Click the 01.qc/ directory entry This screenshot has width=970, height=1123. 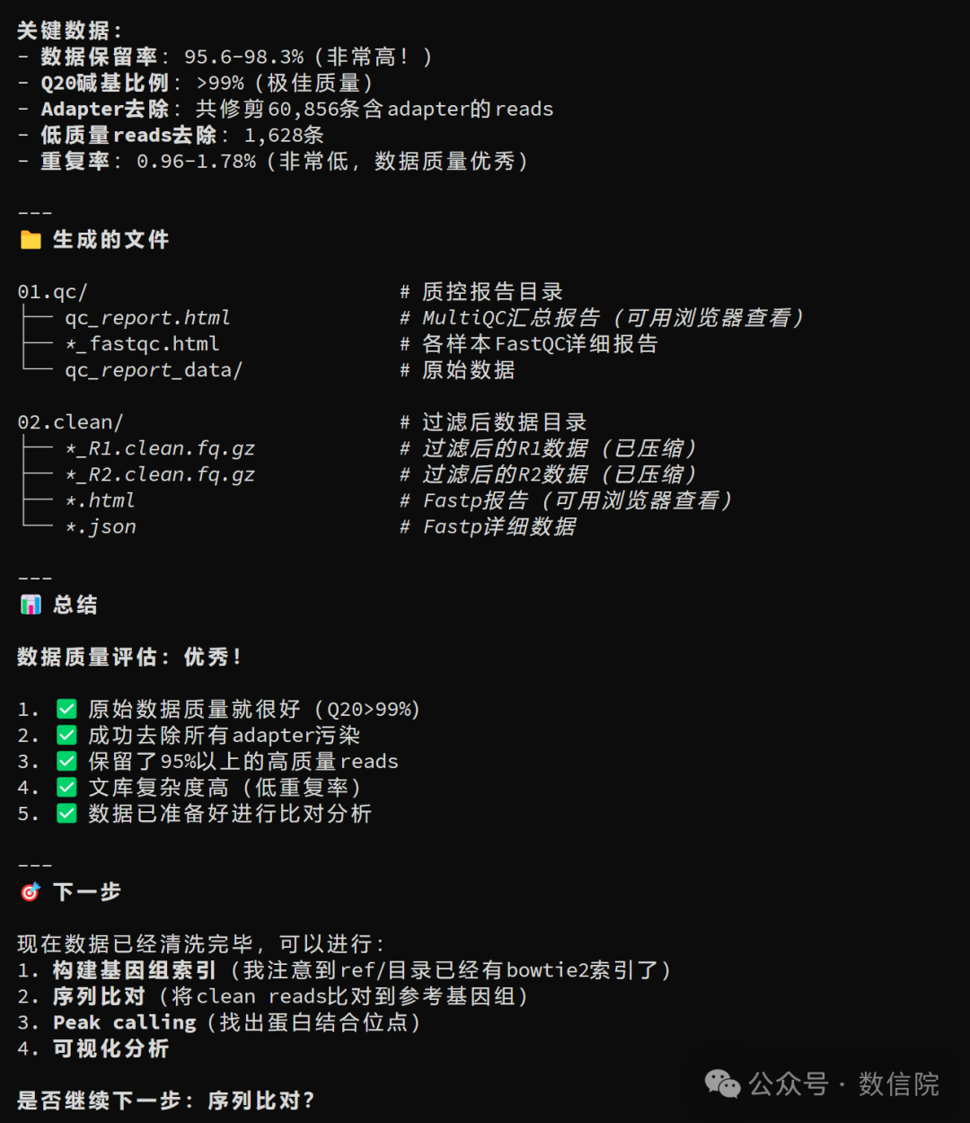52,292
